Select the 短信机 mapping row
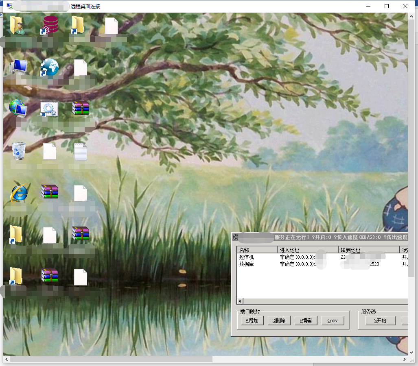This screenshot has width=418, height=366. coord(322,257)
